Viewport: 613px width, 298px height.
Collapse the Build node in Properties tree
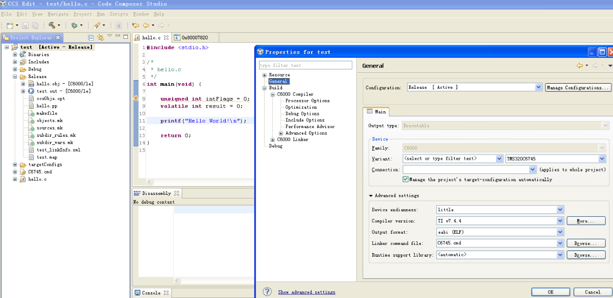[x=265, y=88]
